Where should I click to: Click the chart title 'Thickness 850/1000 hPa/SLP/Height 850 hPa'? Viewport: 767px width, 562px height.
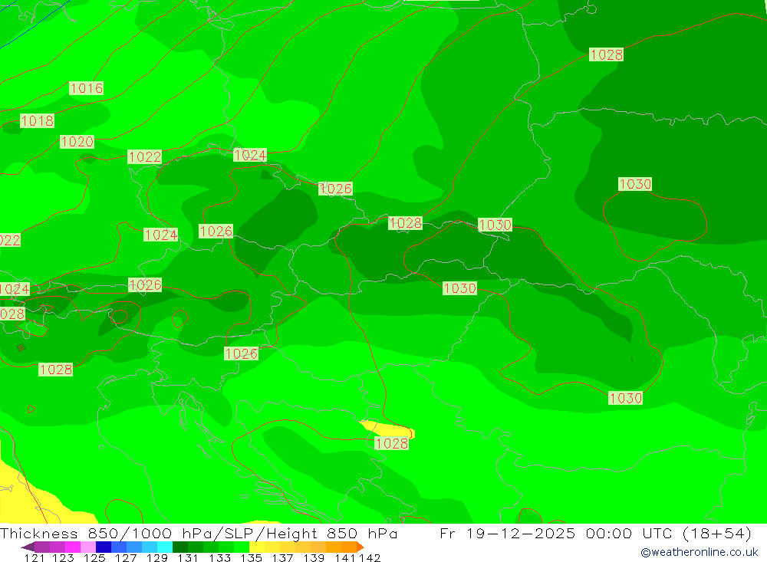click(199, 533)
